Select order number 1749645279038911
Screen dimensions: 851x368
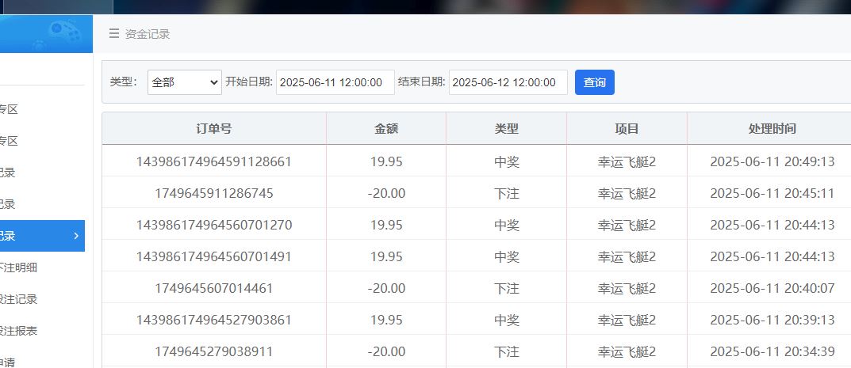coord(214,351)
